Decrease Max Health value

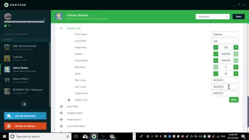pyautogui.click(x=216, y=61)
